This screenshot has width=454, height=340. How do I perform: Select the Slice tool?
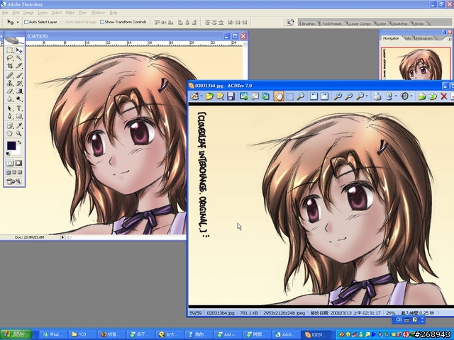coord(19,66)
